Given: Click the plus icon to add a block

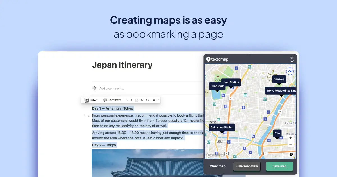Looking at the screenshot, I should (85, 115).
